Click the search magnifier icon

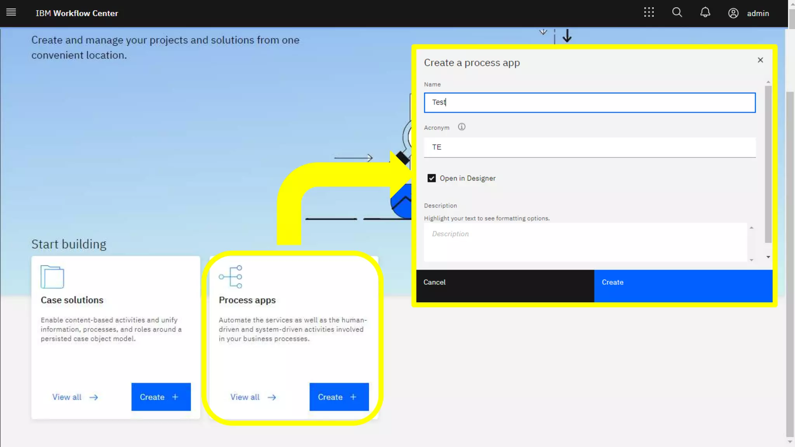[677, 12]
